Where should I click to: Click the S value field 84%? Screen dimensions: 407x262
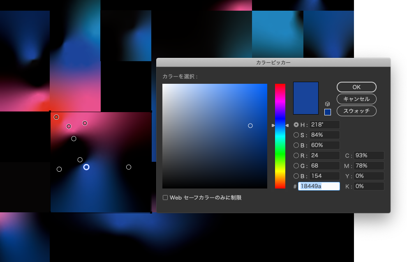324,135
